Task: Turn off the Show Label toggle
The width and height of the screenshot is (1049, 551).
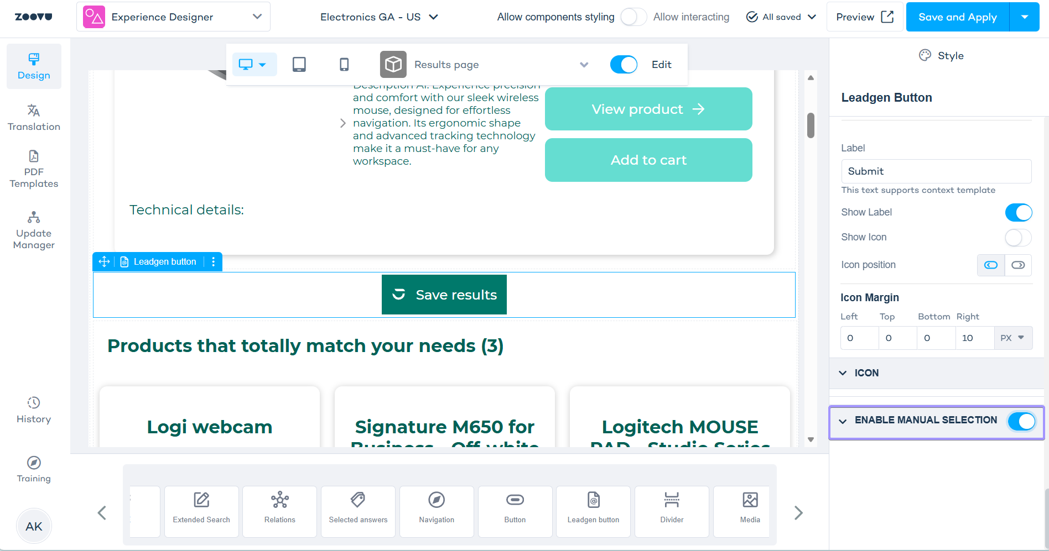Action: (x=1018, y=212)
